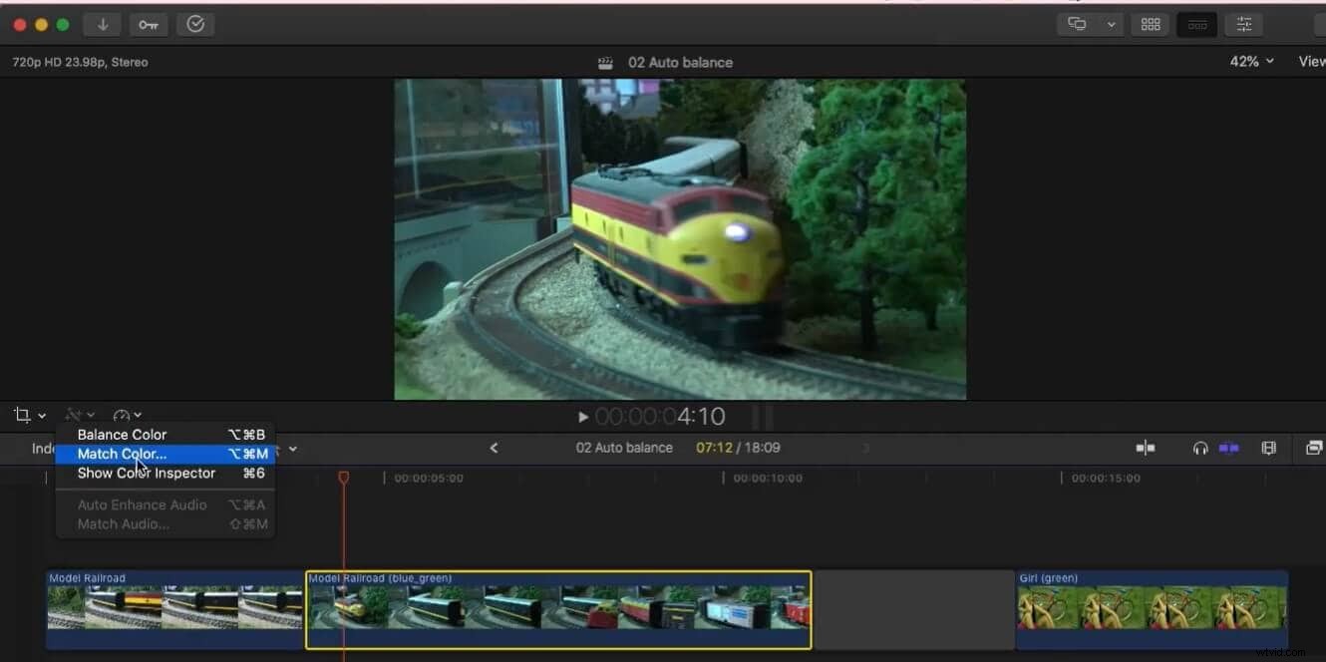Screen dimensions: 1326x662
Task: Open the Keyword Editor key icon
Action: (148, 24)
